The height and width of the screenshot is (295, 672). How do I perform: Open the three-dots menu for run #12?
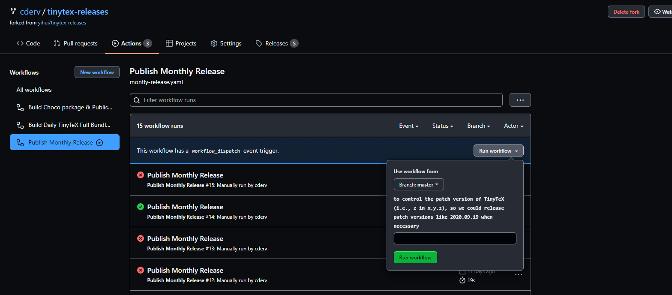click(519, 275)
